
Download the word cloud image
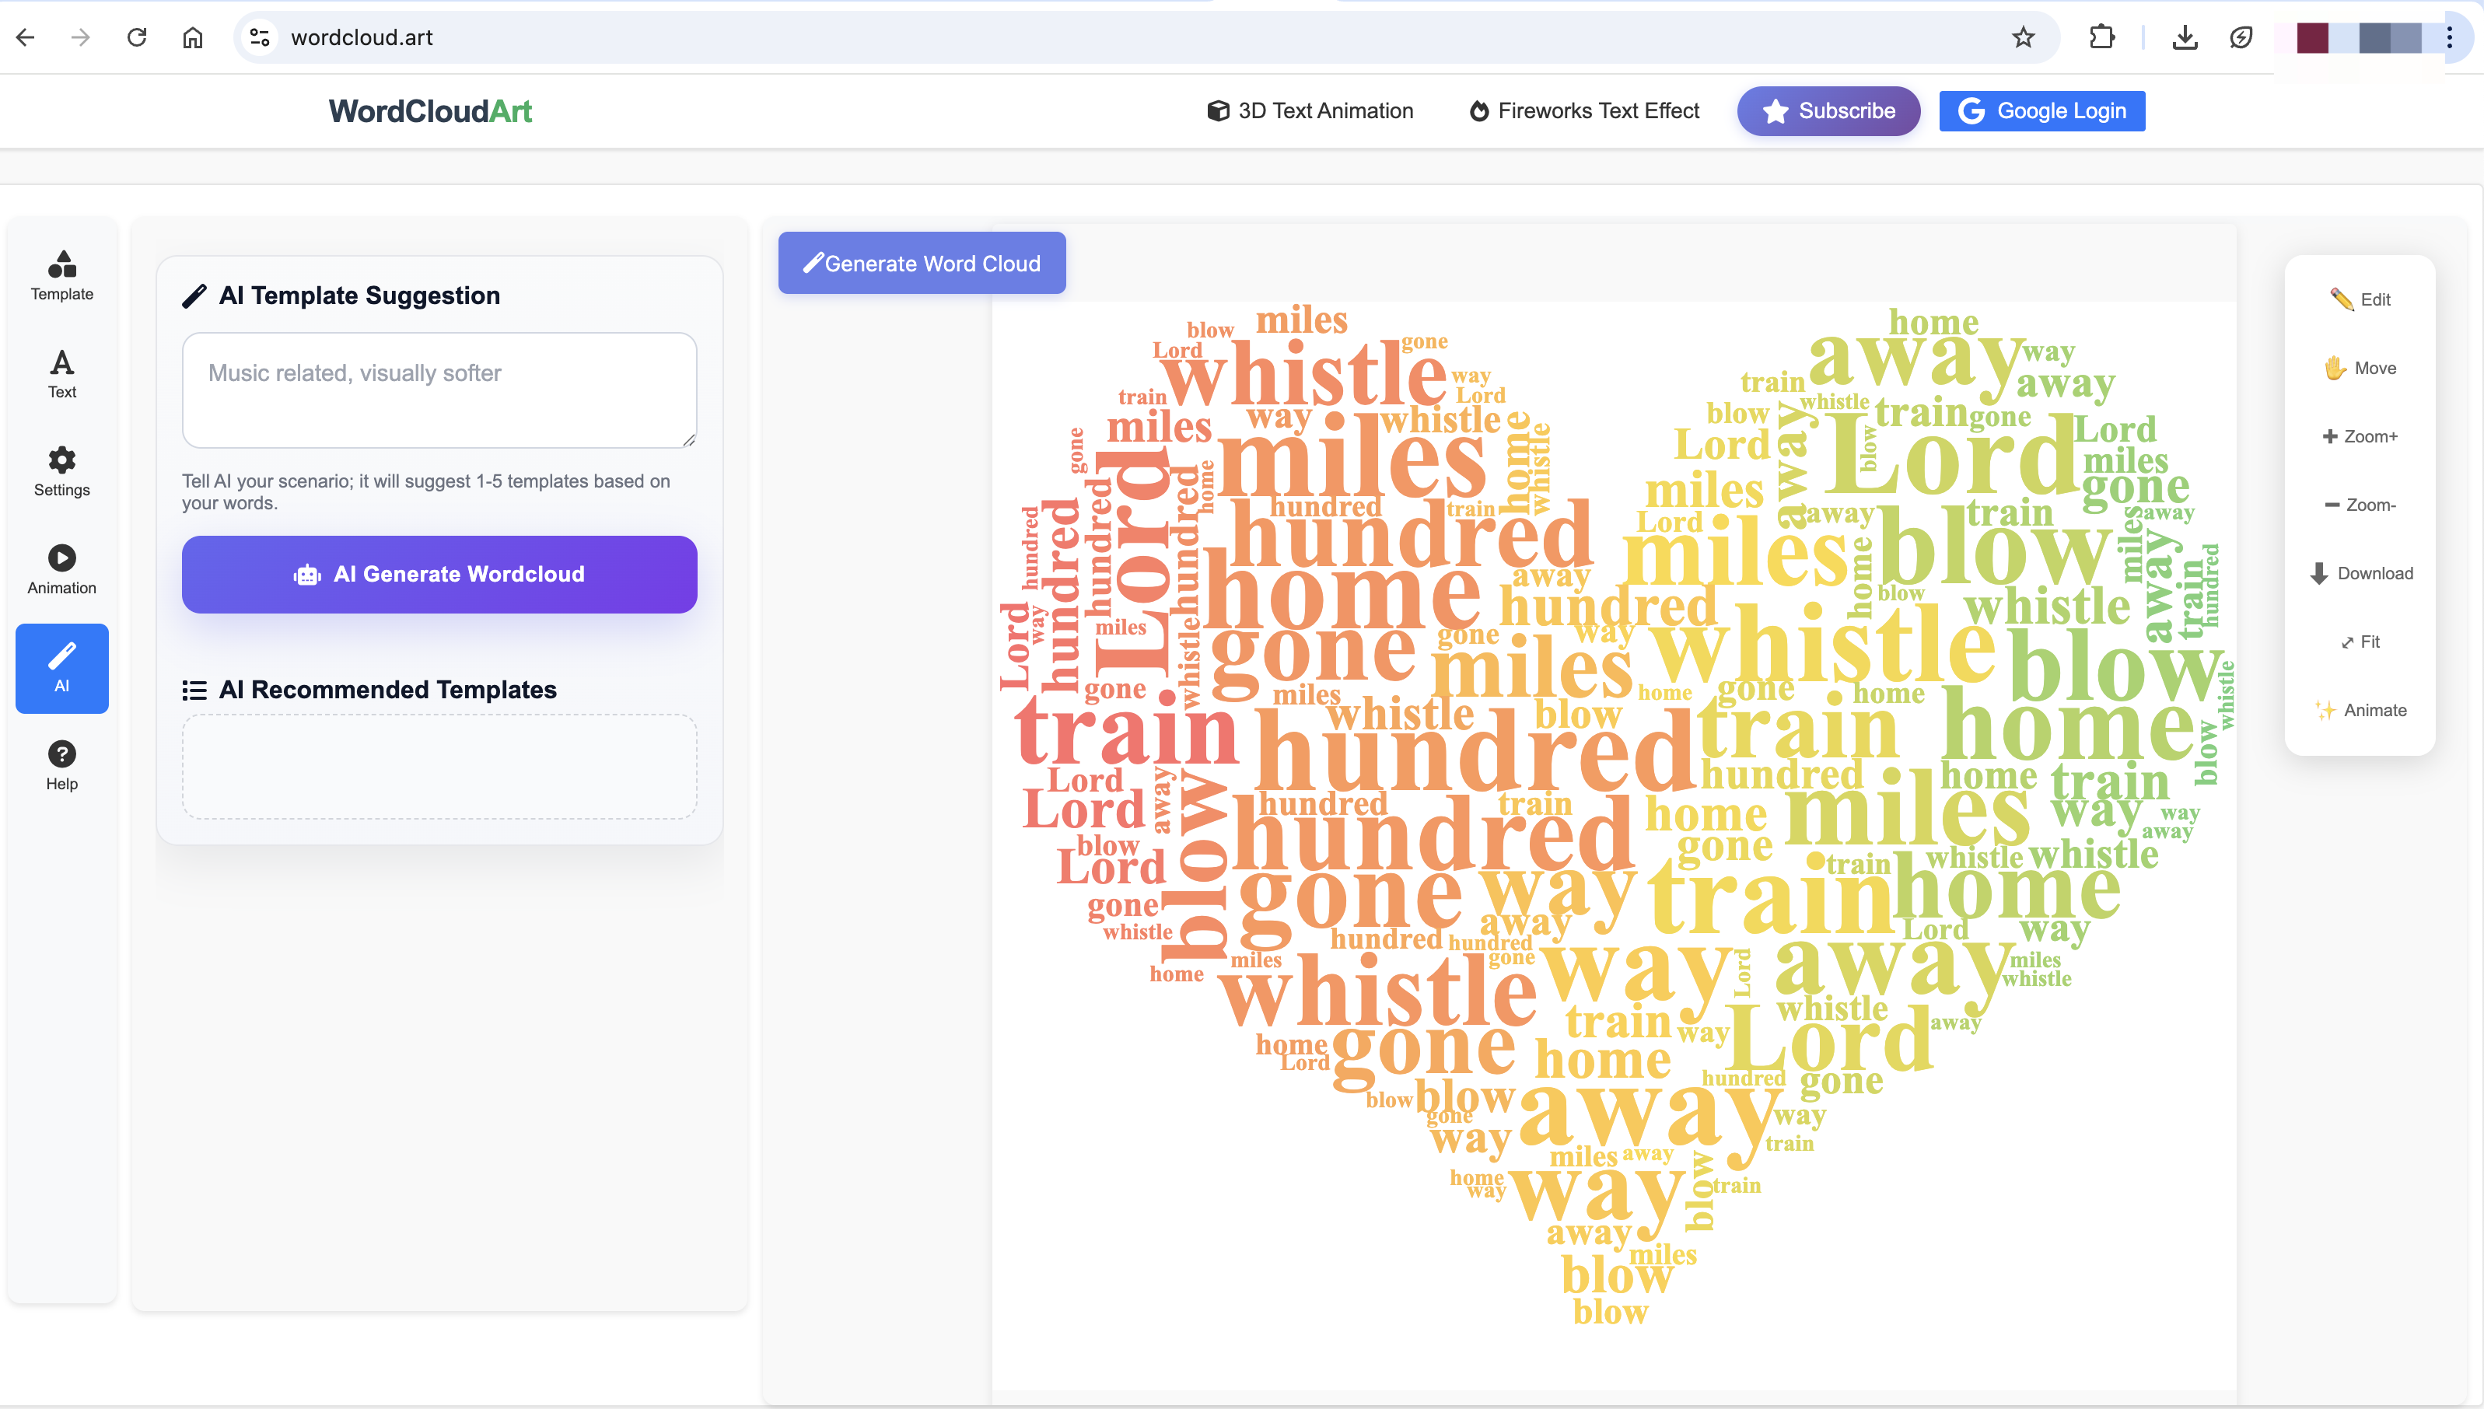point(2360,573)
